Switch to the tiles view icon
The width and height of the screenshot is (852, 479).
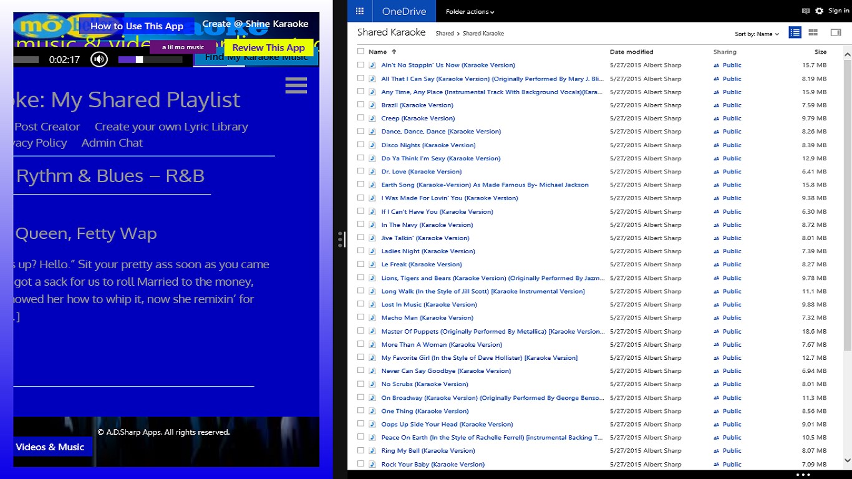812,32
